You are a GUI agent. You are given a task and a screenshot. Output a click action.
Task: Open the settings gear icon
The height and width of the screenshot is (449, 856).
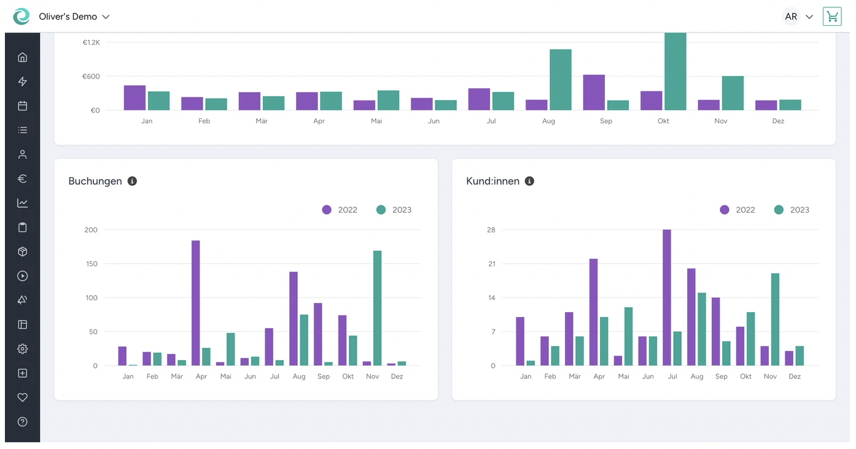pyautogui.click(x=22, y=348)
